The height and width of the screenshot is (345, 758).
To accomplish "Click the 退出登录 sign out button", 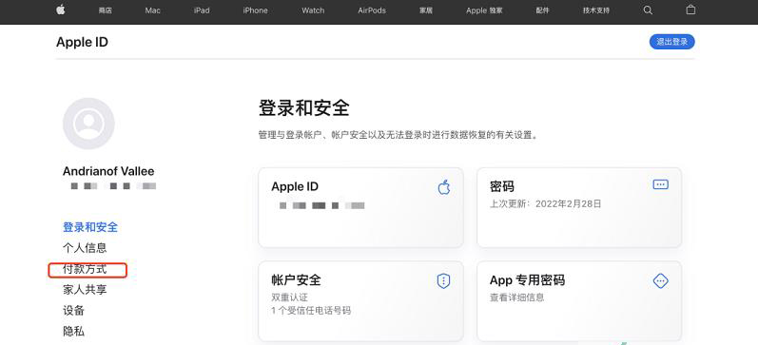I will [x=672, y=42].
